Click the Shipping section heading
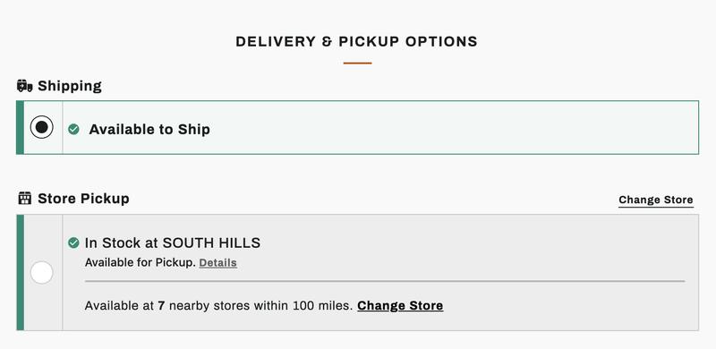 tap(70, 86)
